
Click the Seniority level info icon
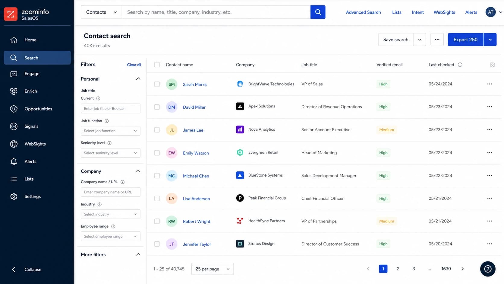pos(109,143)
